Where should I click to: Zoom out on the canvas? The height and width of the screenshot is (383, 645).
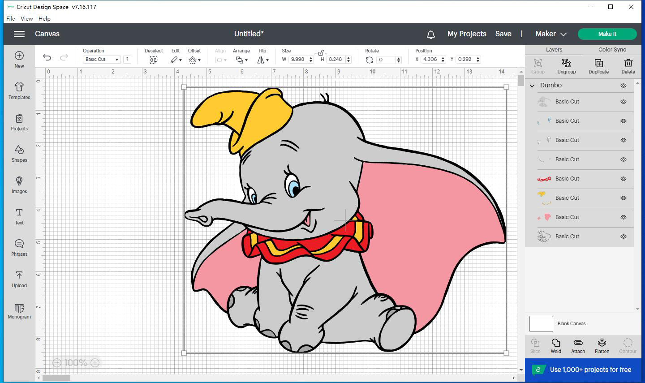[x=57, y=363]
